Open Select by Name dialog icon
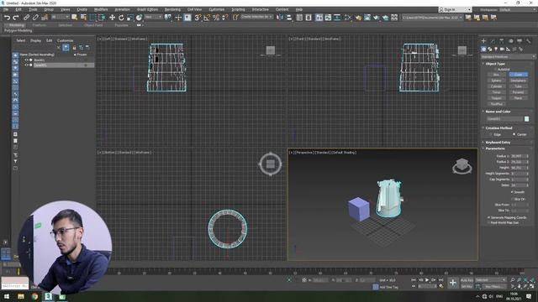 coord(83,18)
